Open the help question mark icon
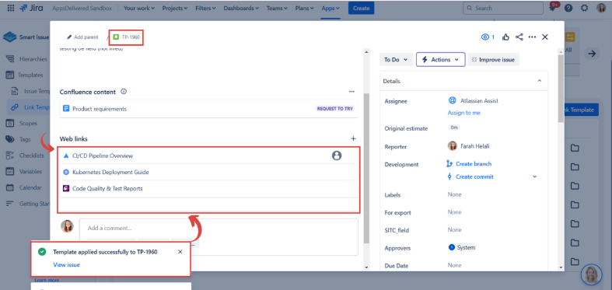Image resolution: width=612 pixels, height=290 pixels. tap(568, 9)
